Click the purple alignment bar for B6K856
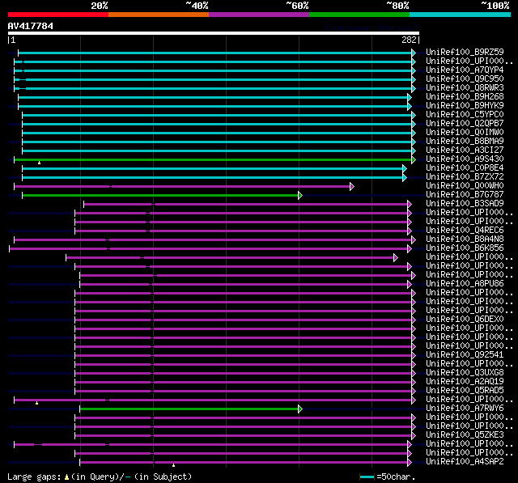Screen dimensions: 518x483 209,249
